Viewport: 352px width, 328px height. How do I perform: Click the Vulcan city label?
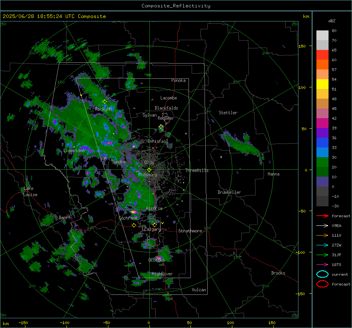[199, 290]
